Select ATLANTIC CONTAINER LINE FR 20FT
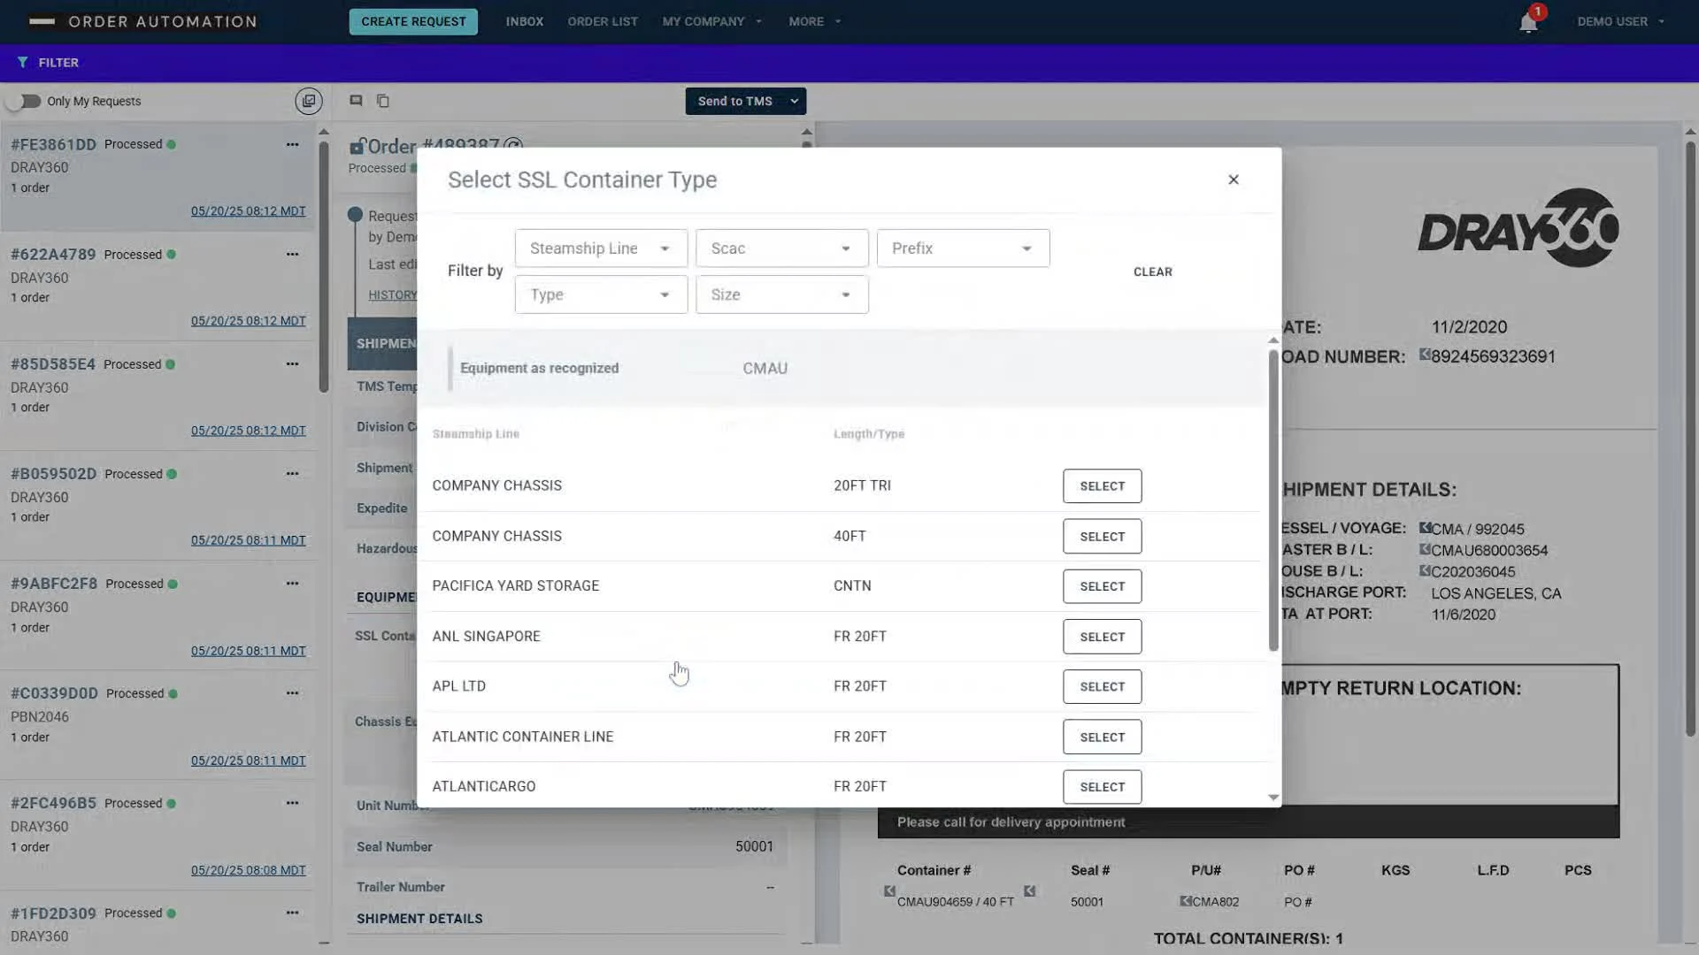 (1102, 737)
